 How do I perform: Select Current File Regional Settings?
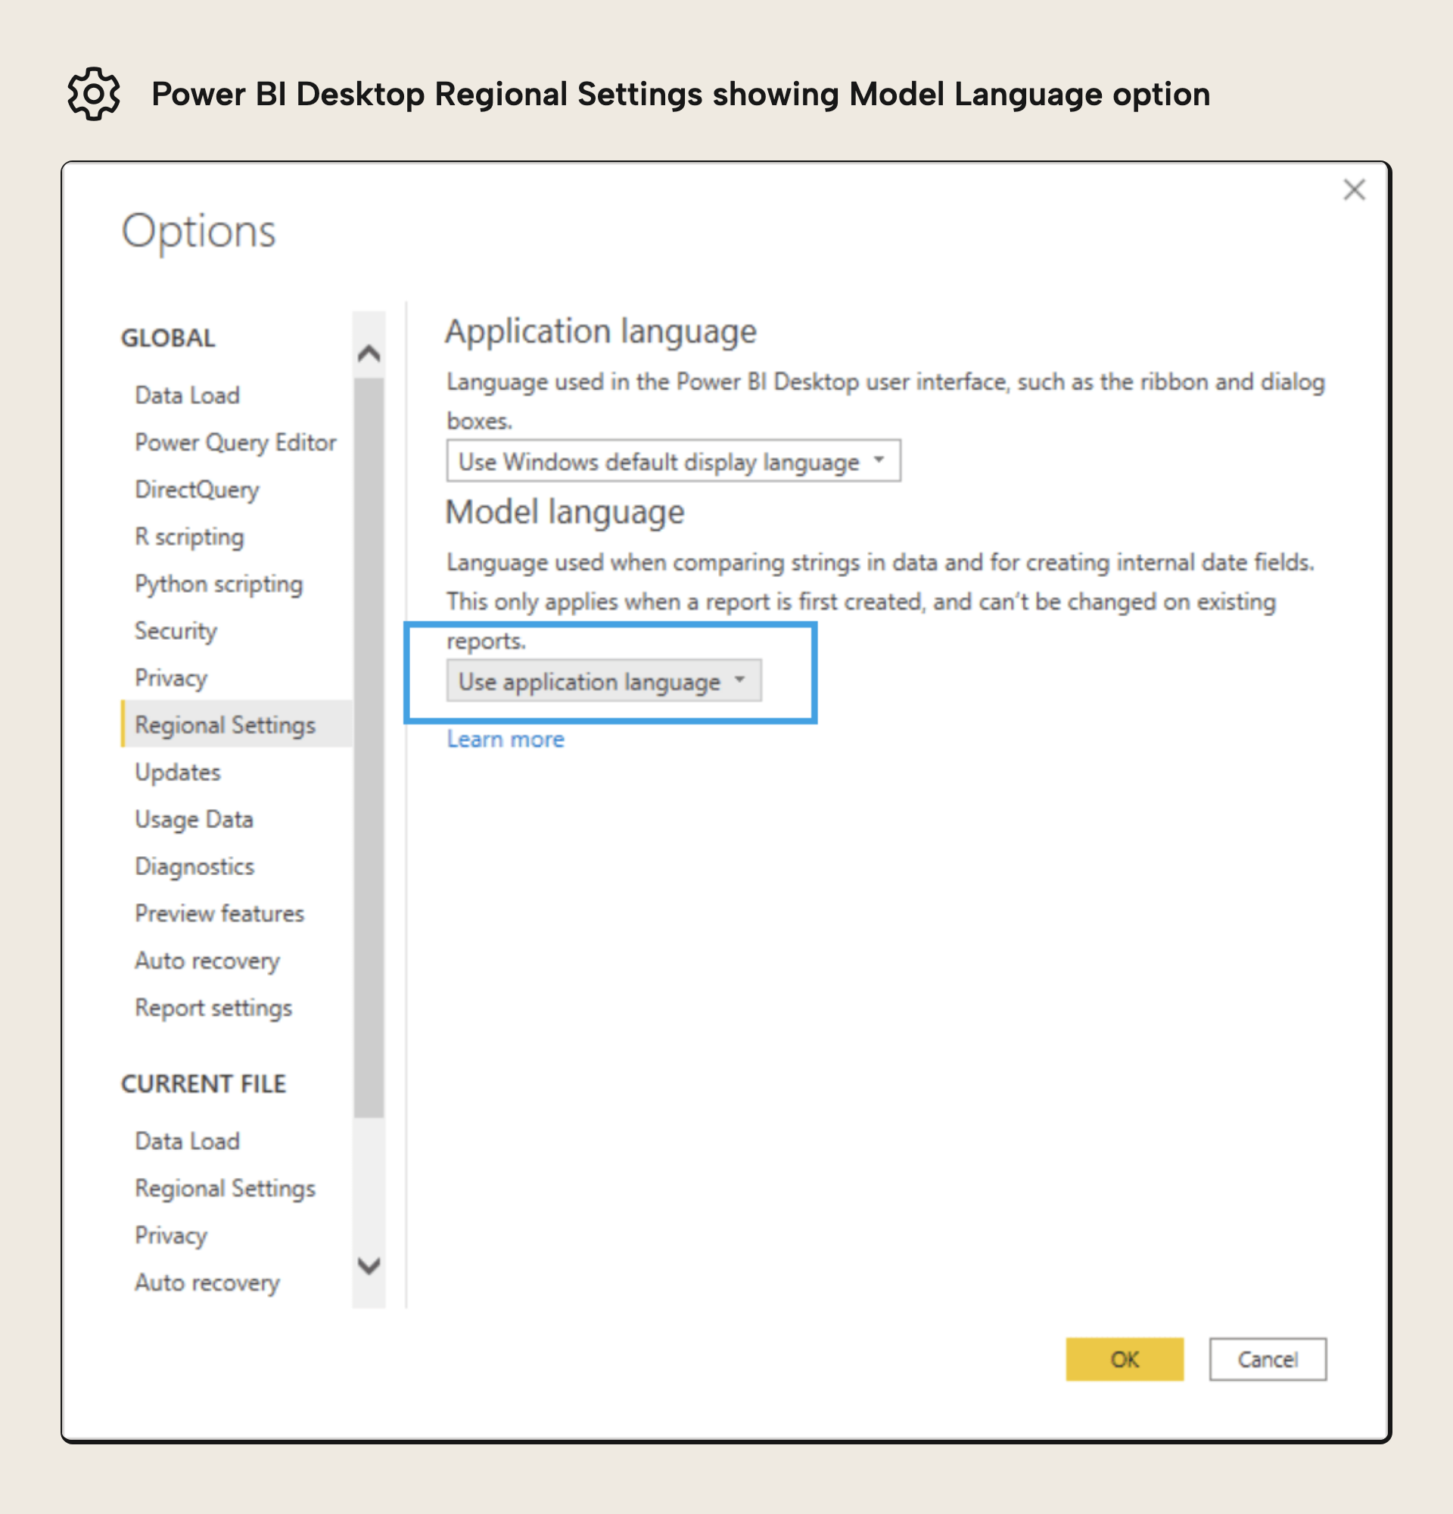point(225,1188)
